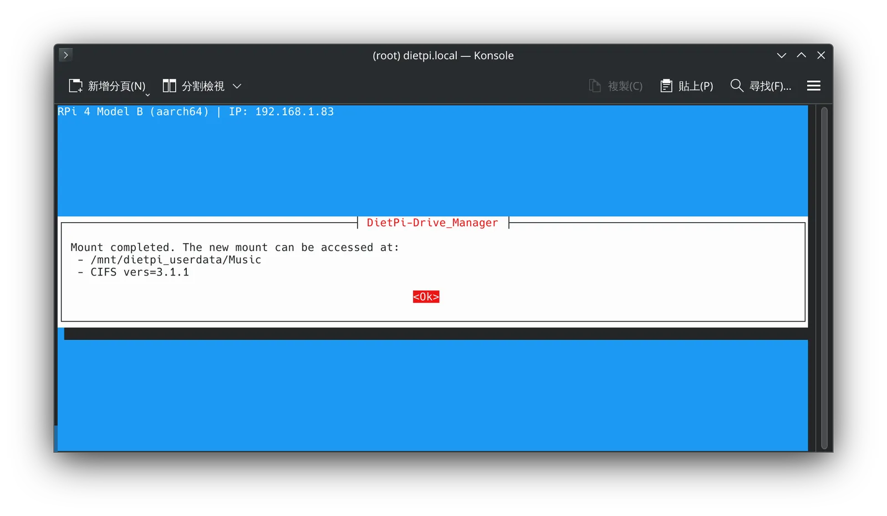Open the 尋找(F)... search option
Image resolution: width=887 pixels, height=516 pixels.
tap(761, 86)
